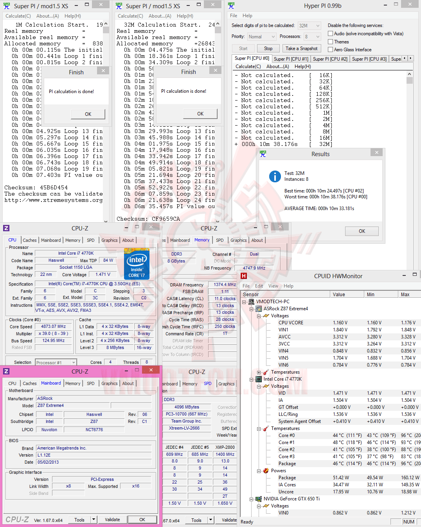Collapse the NVIDIA GeForce GTX 650 Ti node

[x=252, y=499]
